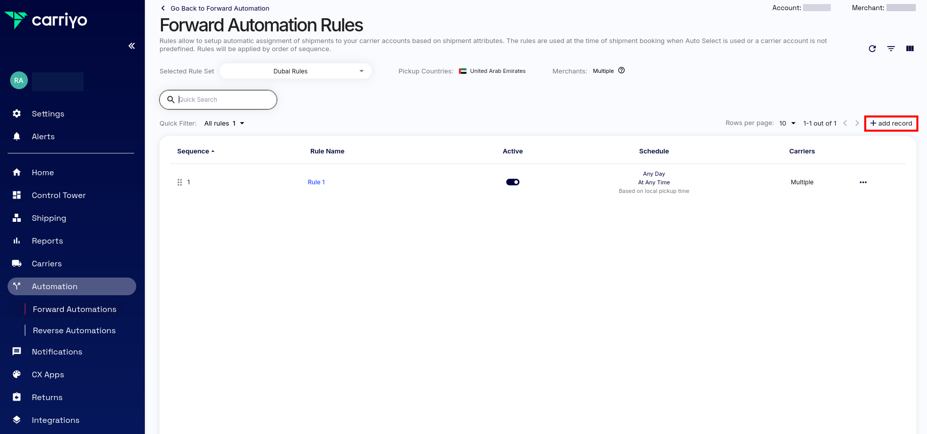Collapse the sidebar with double chevron
Screen dimensions: 927x434
[132, 46]
